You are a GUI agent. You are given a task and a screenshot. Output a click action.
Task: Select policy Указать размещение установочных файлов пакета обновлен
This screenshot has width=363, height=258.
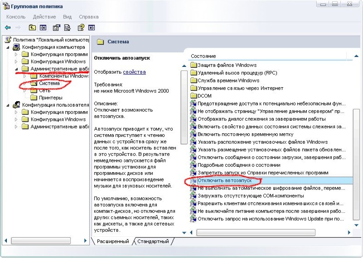(268, 150)
